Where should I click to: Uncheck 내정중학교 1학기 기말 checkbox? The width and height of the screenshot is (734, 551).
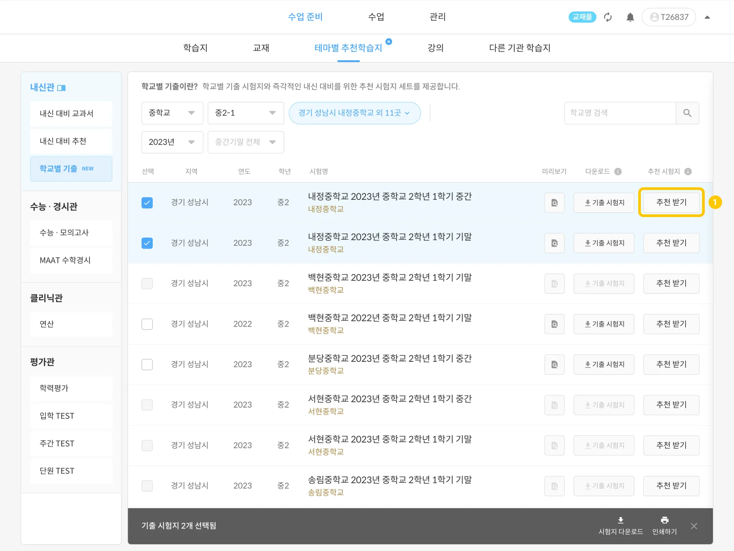point(147,243)
